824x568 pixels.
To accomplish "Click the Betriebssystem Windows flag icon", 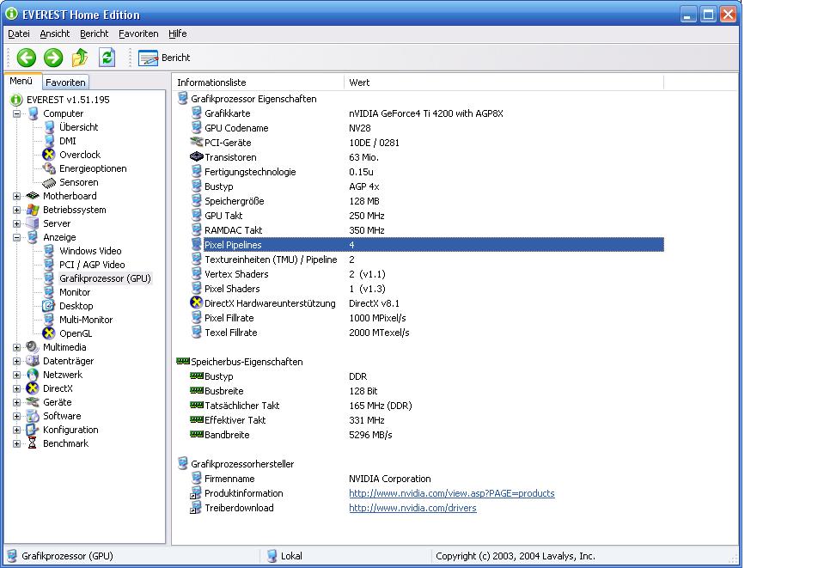I will point(33,210).
